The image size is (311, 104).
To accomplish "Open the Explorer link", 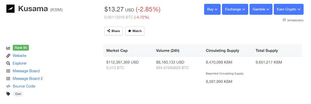I will pos(20,63).
